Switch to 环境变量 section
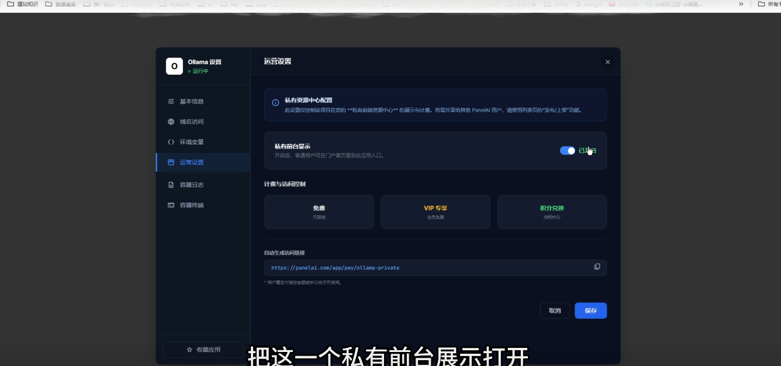This screenshot has height=366, width=781. 203,142
